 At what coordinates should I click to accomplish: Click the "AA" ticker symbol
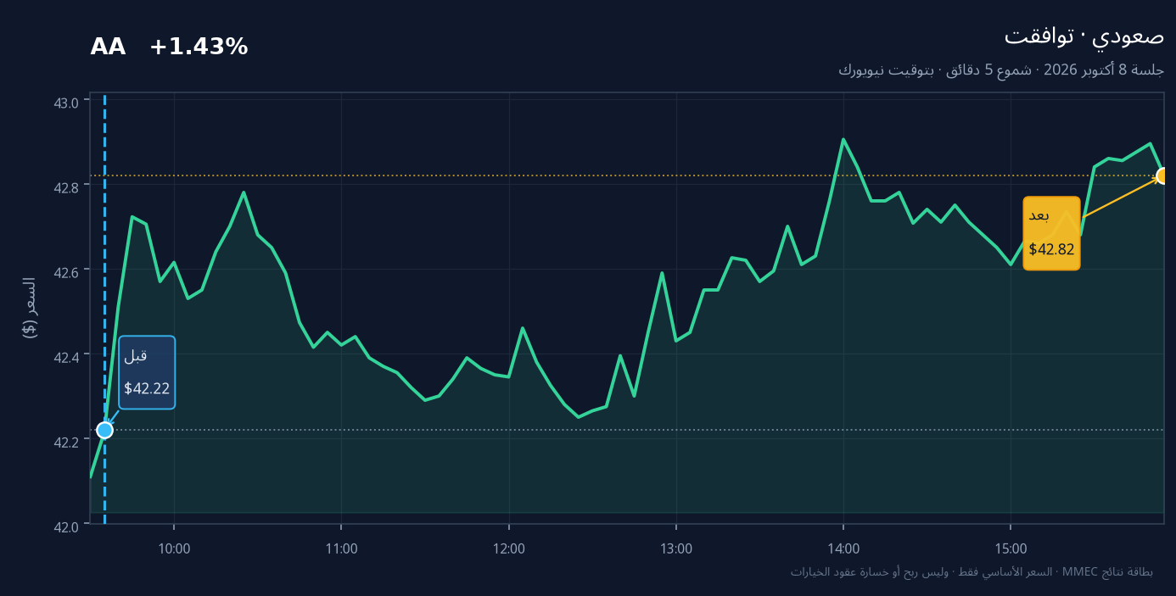click(108, 47)
